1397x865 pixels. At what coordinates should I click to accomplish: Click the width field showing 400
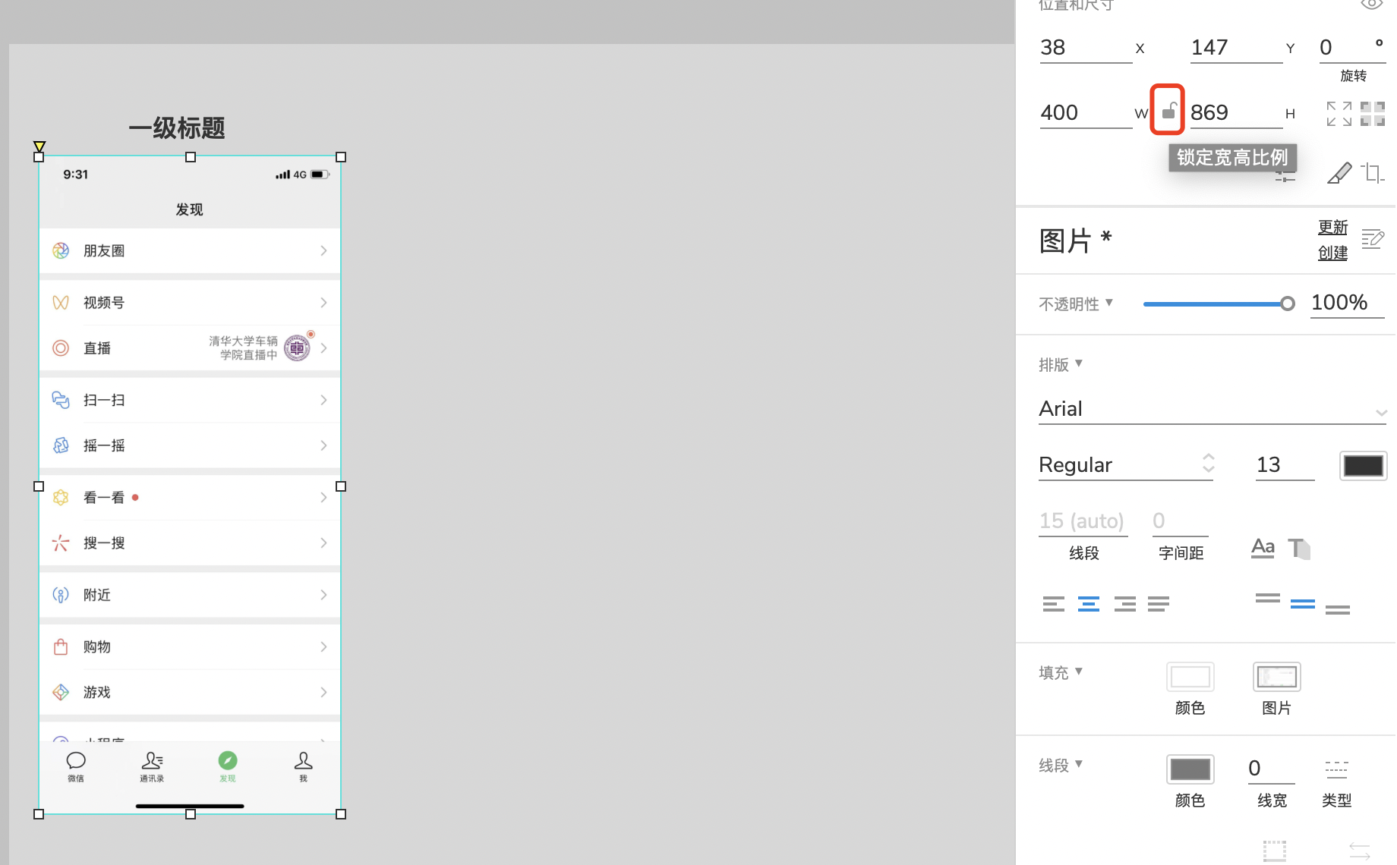click(x=1086, y=114)
